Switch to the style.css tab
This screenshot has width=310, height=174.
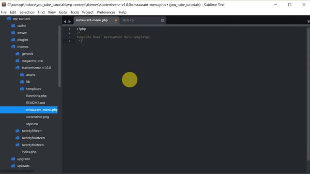(x=143, y=20)
